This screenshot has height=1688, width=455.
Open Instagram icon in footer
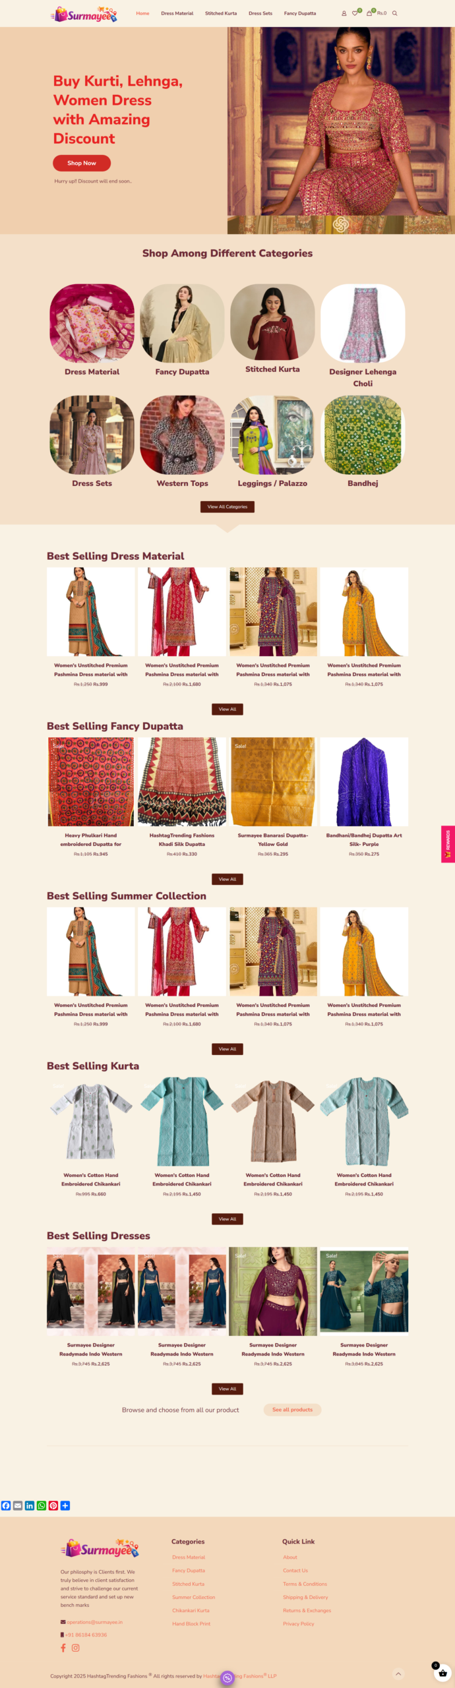tap(76, 1648)
